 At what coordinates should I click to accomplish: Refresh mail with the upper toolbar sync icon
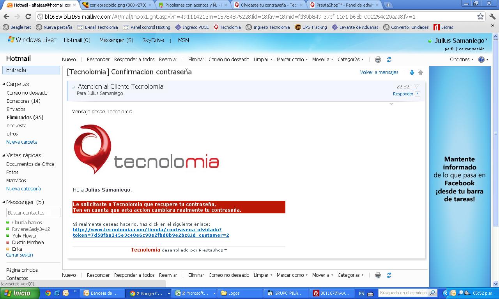click(389, 60)
